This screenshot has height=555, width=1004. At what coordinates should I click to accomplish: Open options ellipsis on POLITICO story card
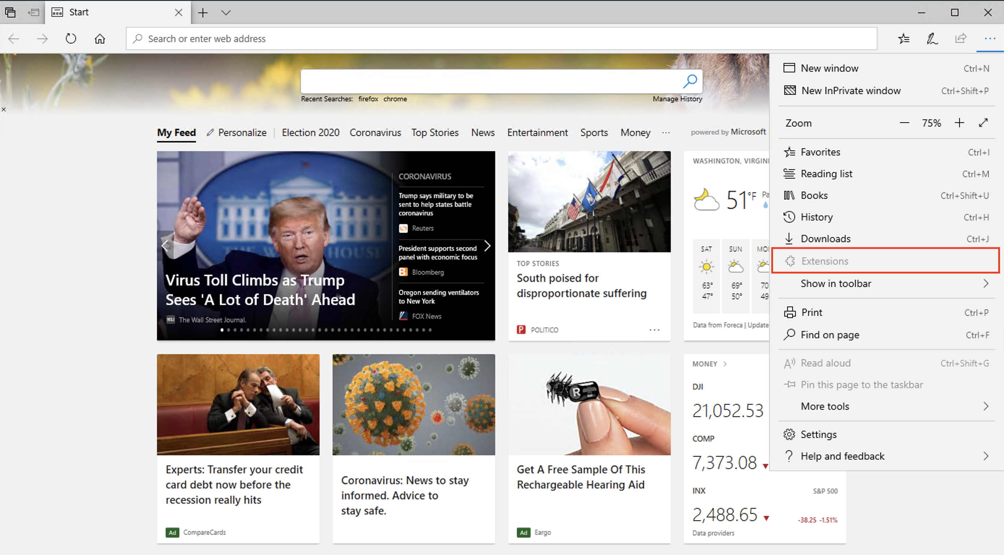point(655,330)
